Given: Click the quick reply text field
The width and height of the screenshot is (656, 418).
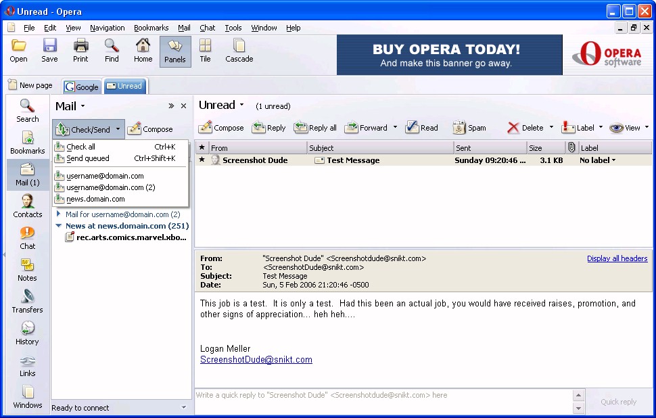Looking at the screenshot, I should (382, 395).
